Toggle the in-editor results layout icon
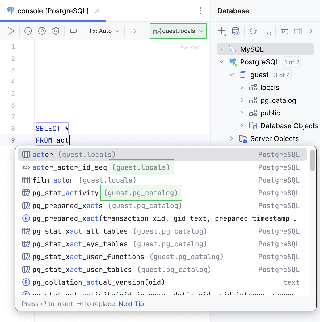 [73, 31]
